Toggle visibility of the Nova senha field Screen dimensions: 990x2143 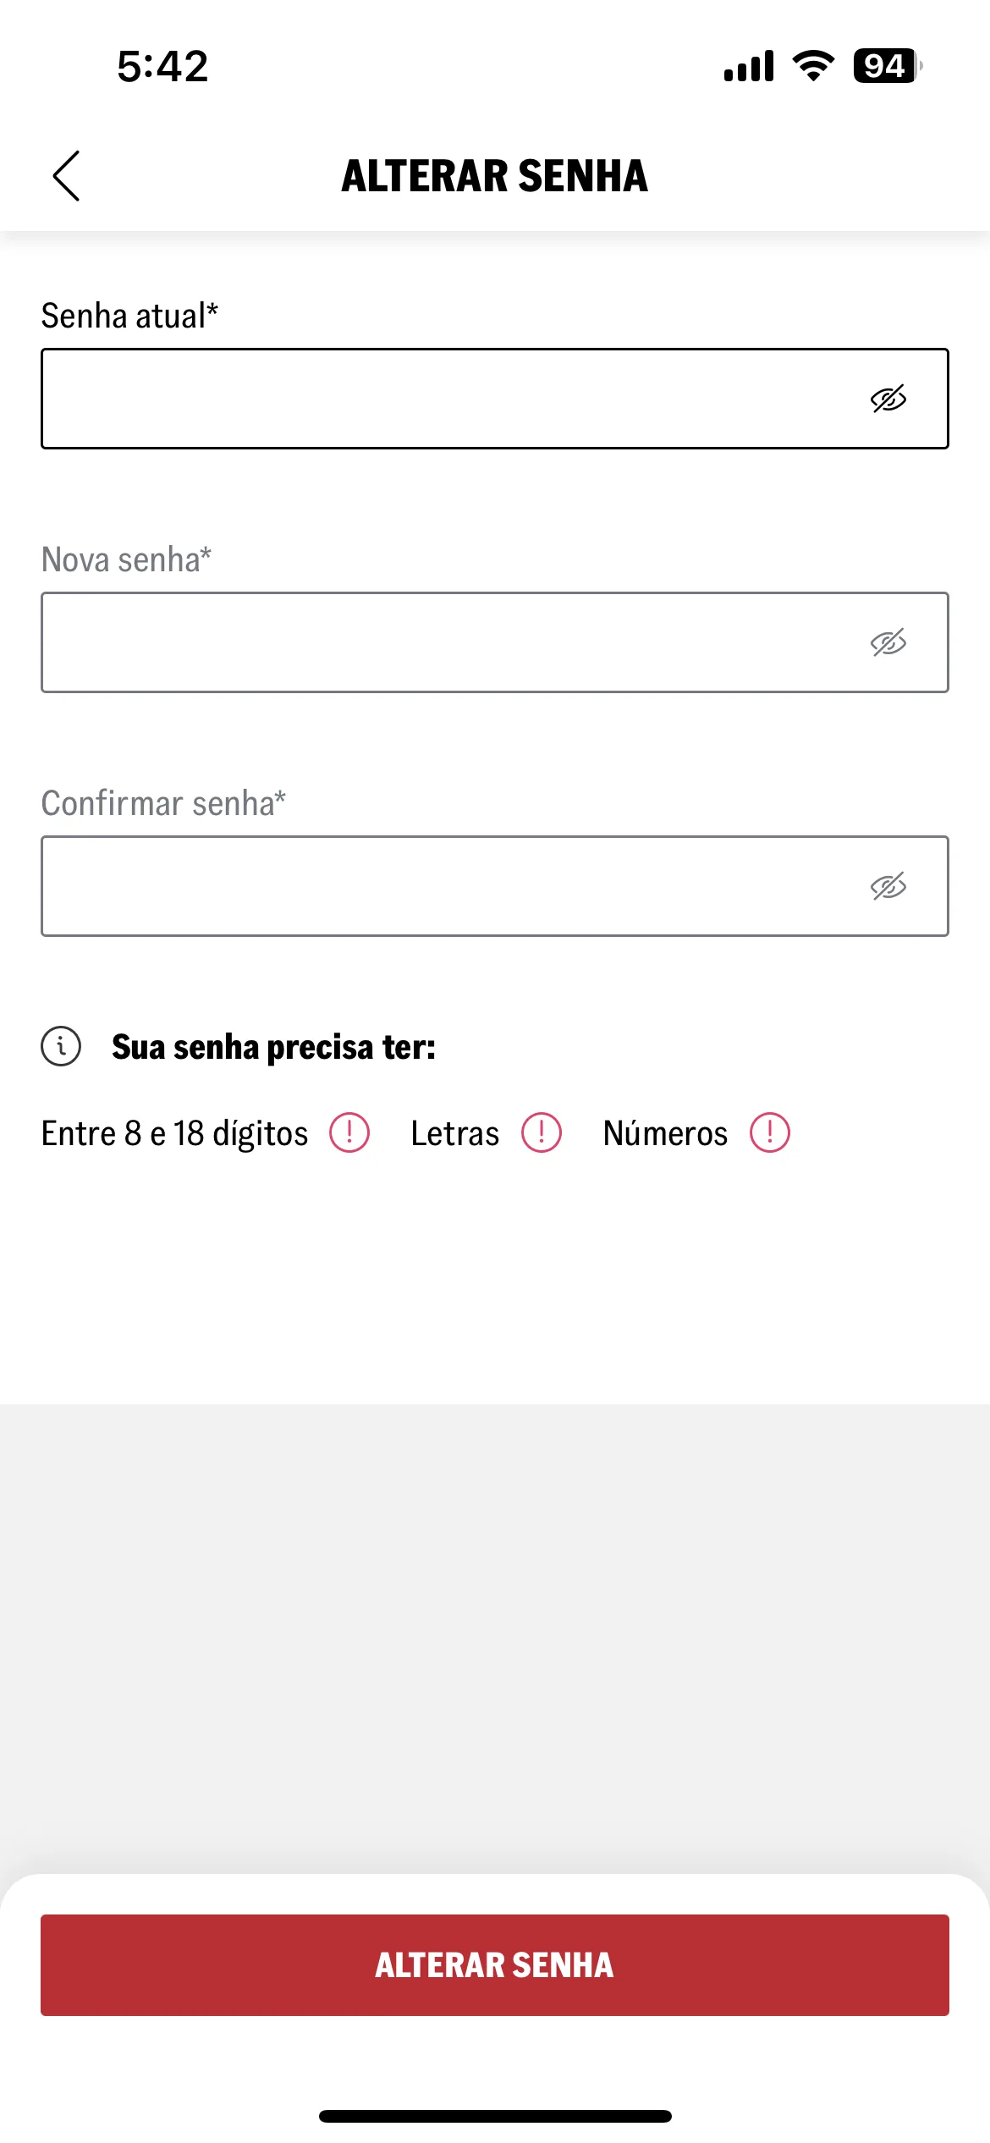coord(888,642)
